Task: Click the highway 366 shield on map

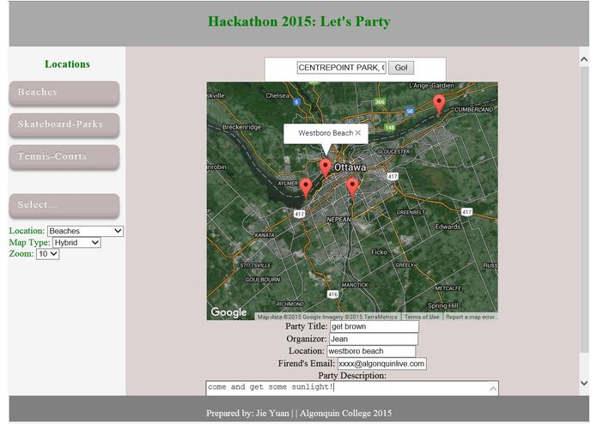Action: coord(380,101)
